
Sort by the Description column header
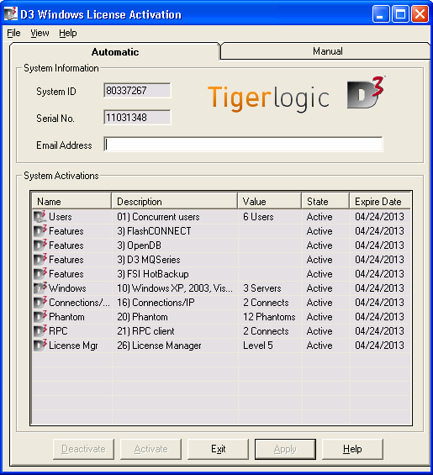tap(175, 201)
